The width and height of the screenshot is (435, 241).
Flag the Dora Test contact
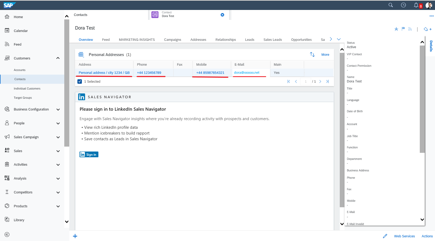[403, 29]
